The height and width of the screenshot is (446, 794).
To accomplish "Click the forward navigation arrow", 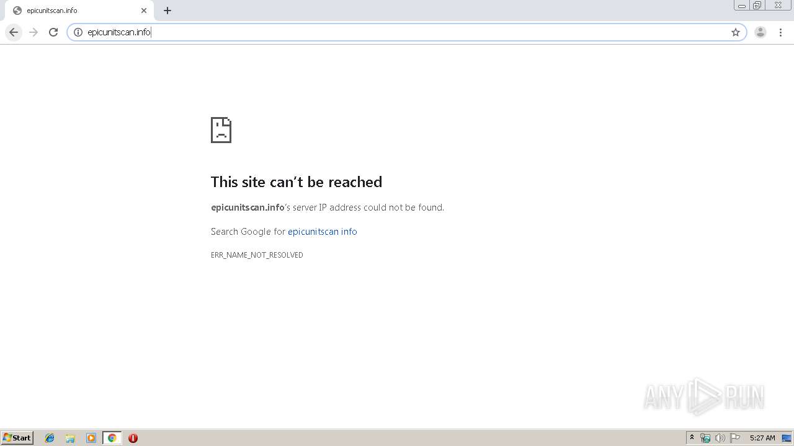I will 33,32.
